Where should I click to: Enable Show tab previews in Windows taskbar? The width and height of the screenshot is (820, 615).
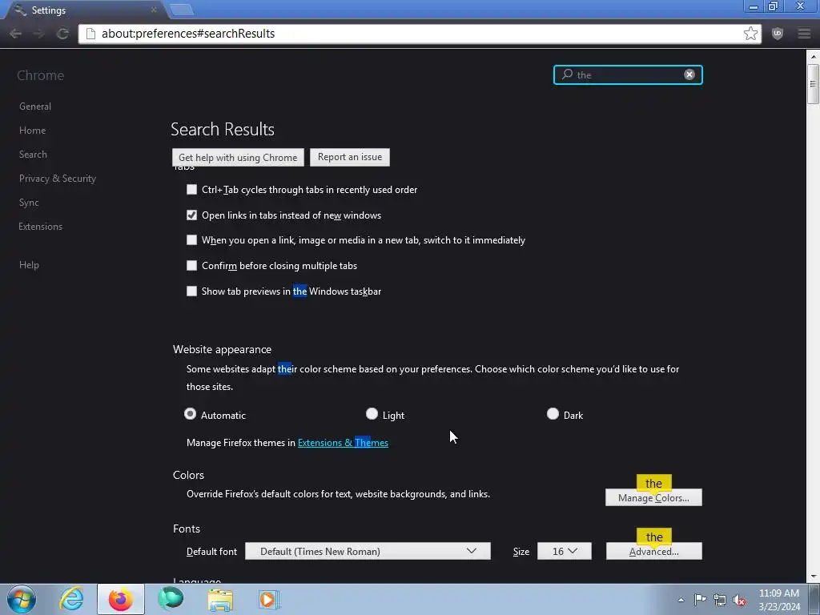[x=192, y=291]
